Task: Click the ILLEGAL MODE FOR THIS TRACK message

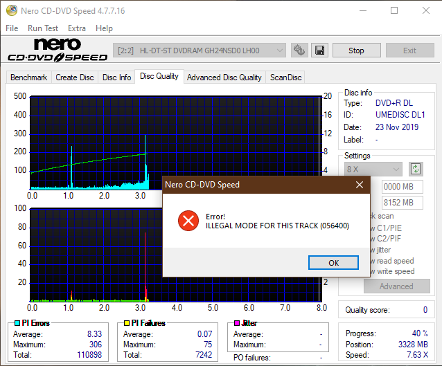Action: pyautogui.click(x=277, y=226)
